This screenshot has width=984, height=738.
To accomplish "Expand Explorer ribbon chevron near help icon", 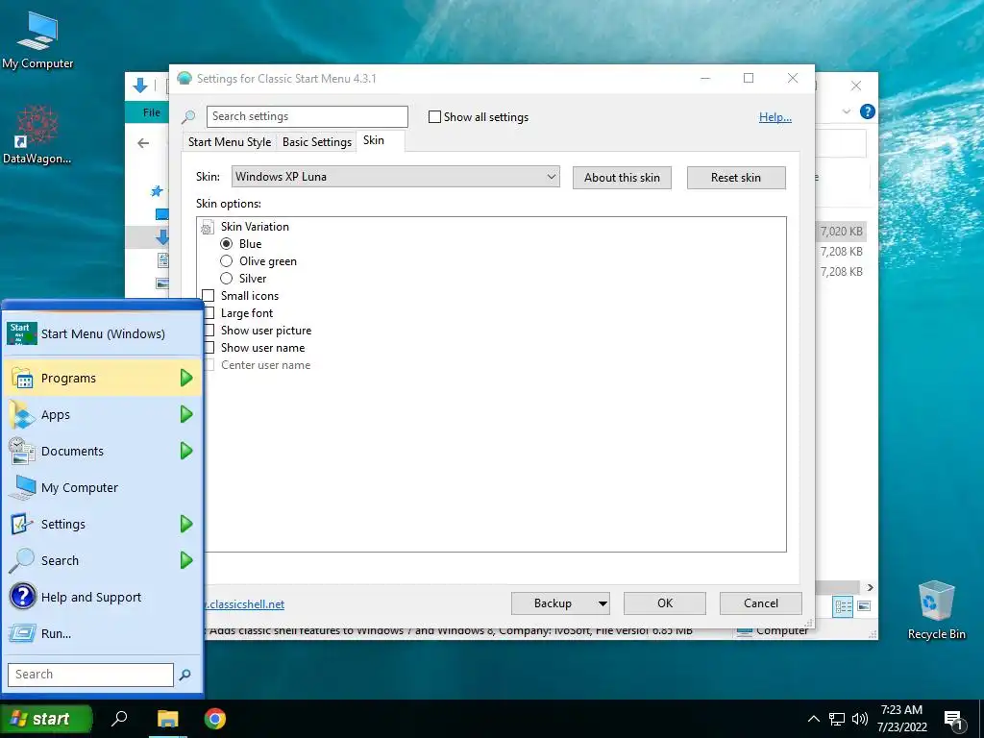I will 847,111.
